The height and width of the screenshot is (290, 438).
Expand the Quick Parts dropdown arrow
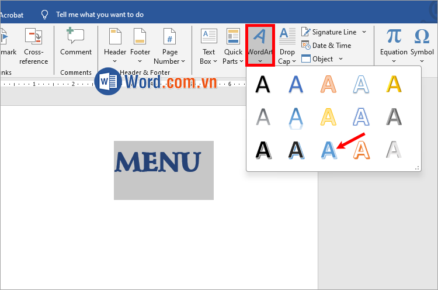241,61
